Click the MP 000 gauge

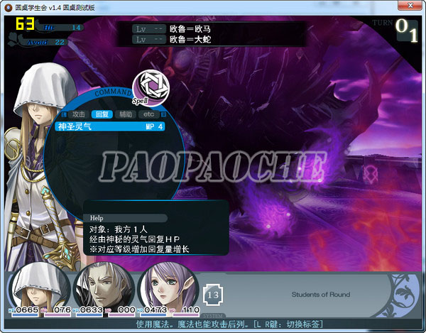coord(120,311)
